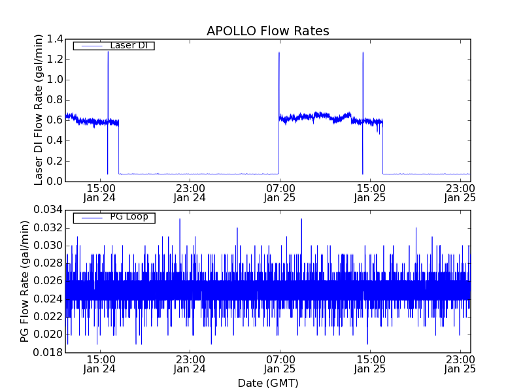The height and width of the screenshot is (392, 523).
Task: Click lower plot's 23:00 Jan 25 tick label
Action: pyautogui.click(x=460, y=364)
